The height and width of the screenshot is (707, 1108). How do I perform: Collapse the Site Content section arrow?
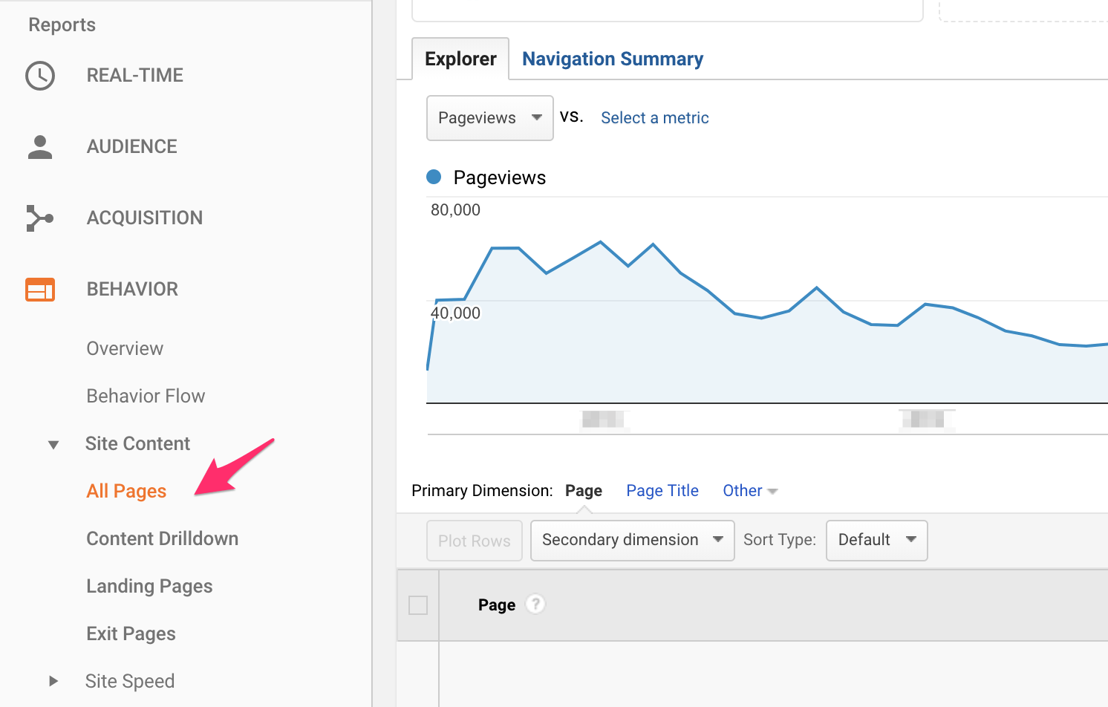(53, 445)
